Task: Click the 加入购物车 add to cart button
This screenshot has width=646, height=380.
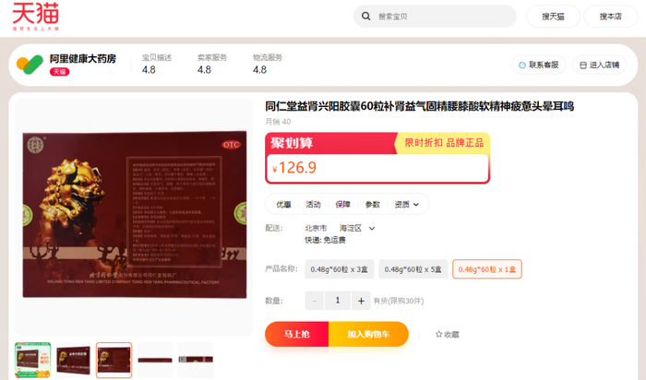Action: pos(368,334)
